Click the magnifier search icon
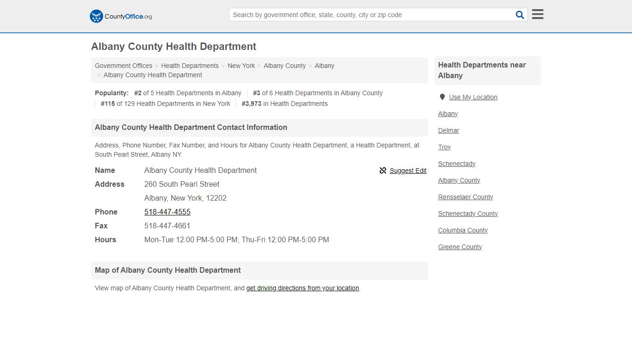 coord(520,15)
